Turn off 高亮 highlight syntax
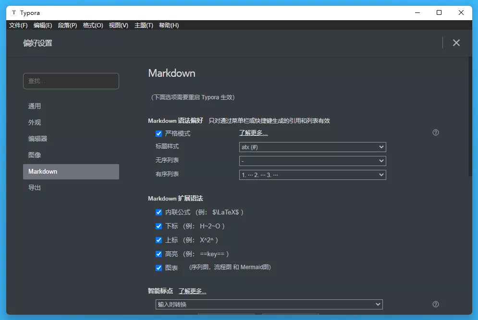478x320 pixels. [159, 254]
